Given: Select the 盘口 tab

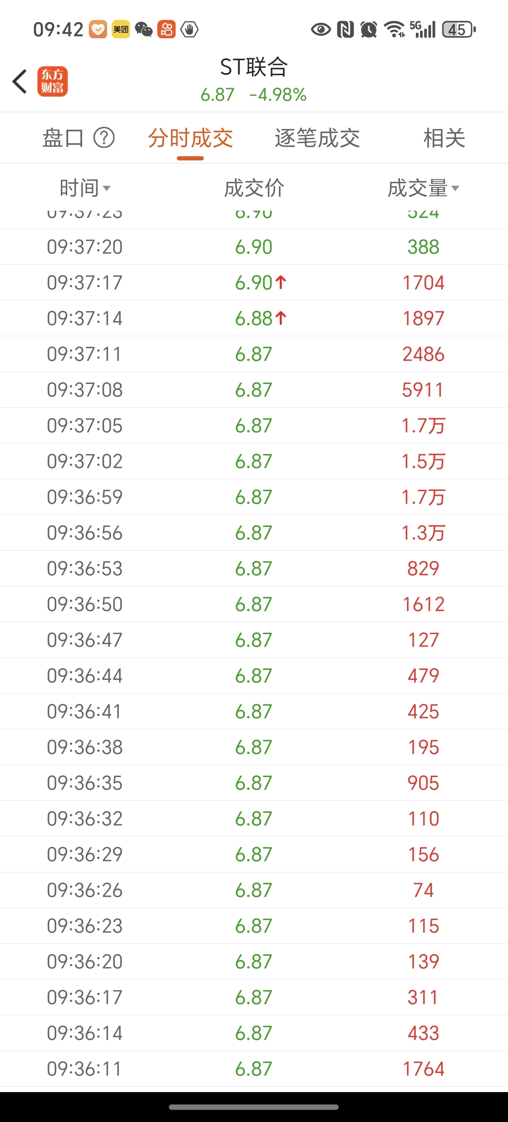Looking at the screenshot, I should [x=63, y=138].
